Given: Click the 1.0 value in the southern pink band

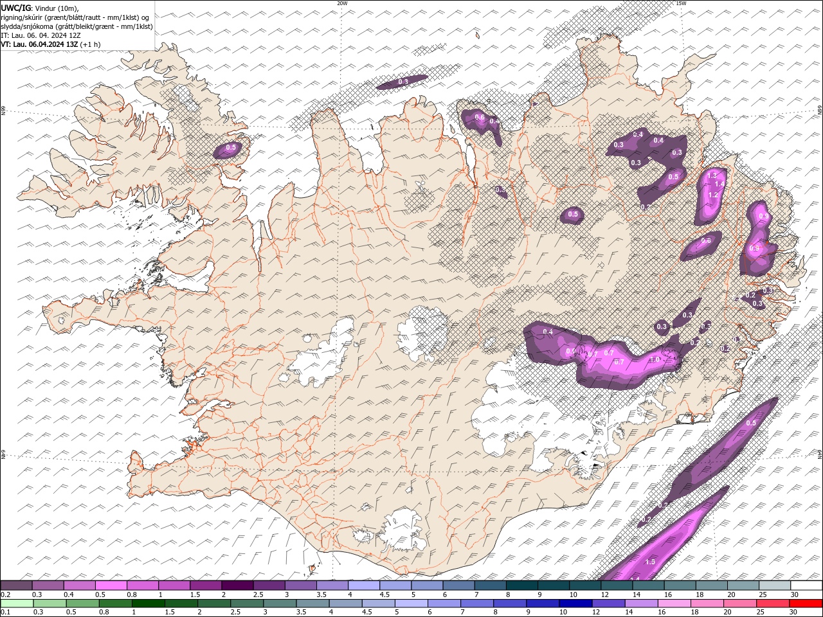Looking at the screenshot, I should tap(655, 359).
